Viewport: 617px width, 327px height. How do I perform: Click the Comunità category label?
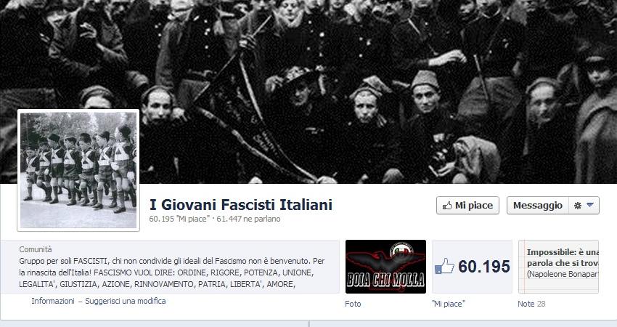pos(36,249)
